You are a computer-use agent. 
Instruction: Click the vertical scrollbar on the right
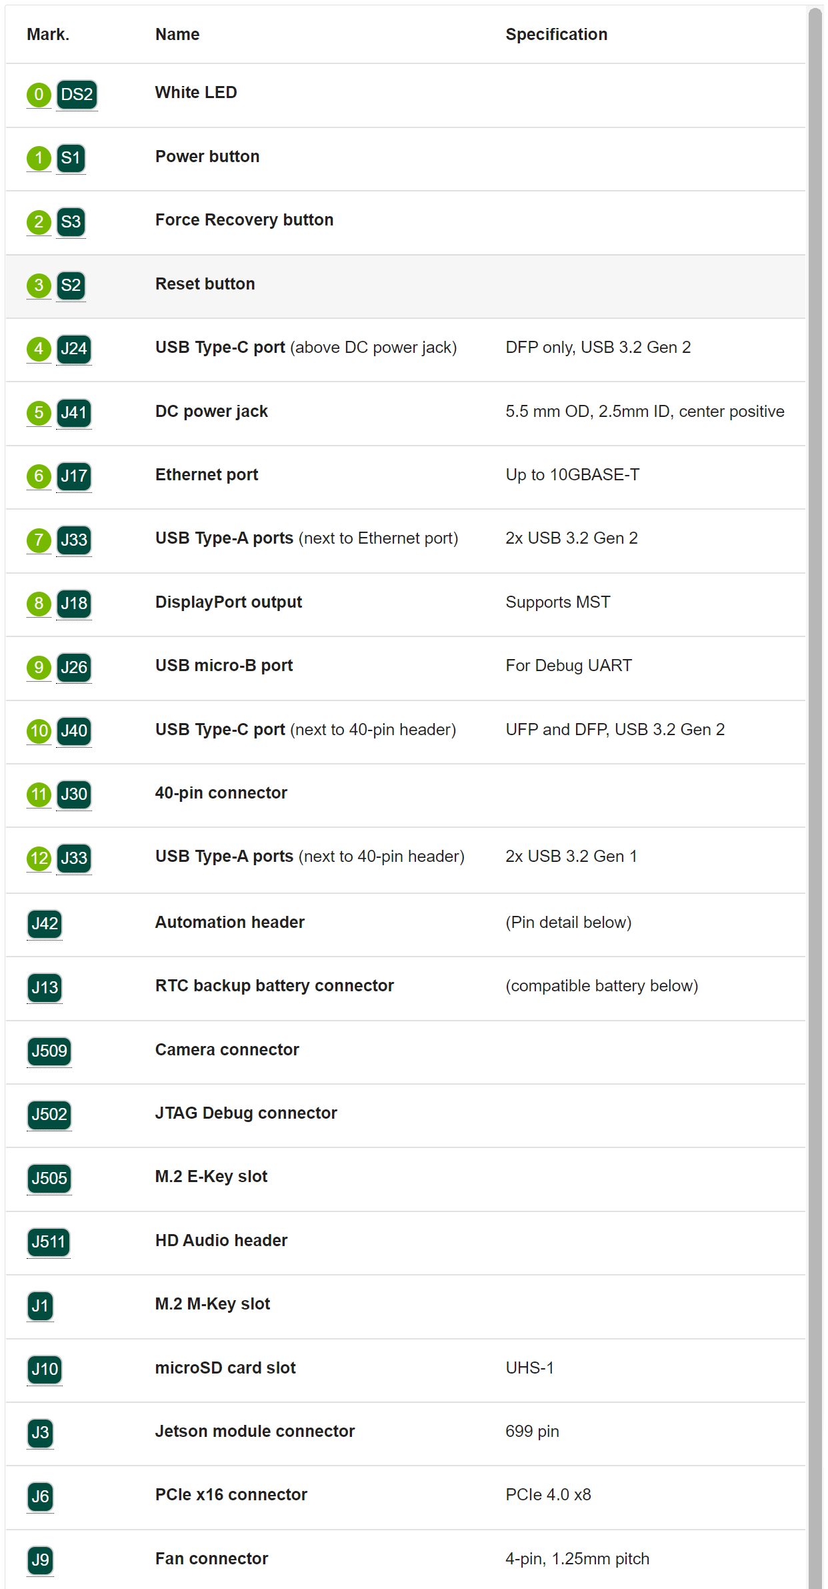815,797
